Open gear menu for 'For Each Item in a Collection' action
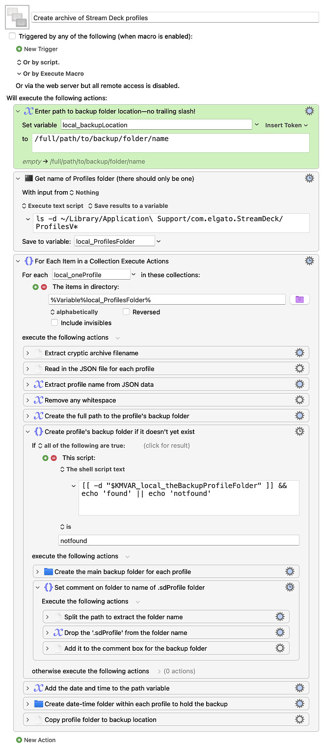Image resolution: width=324 pixels, height=748 pixels. click(309, 261)
